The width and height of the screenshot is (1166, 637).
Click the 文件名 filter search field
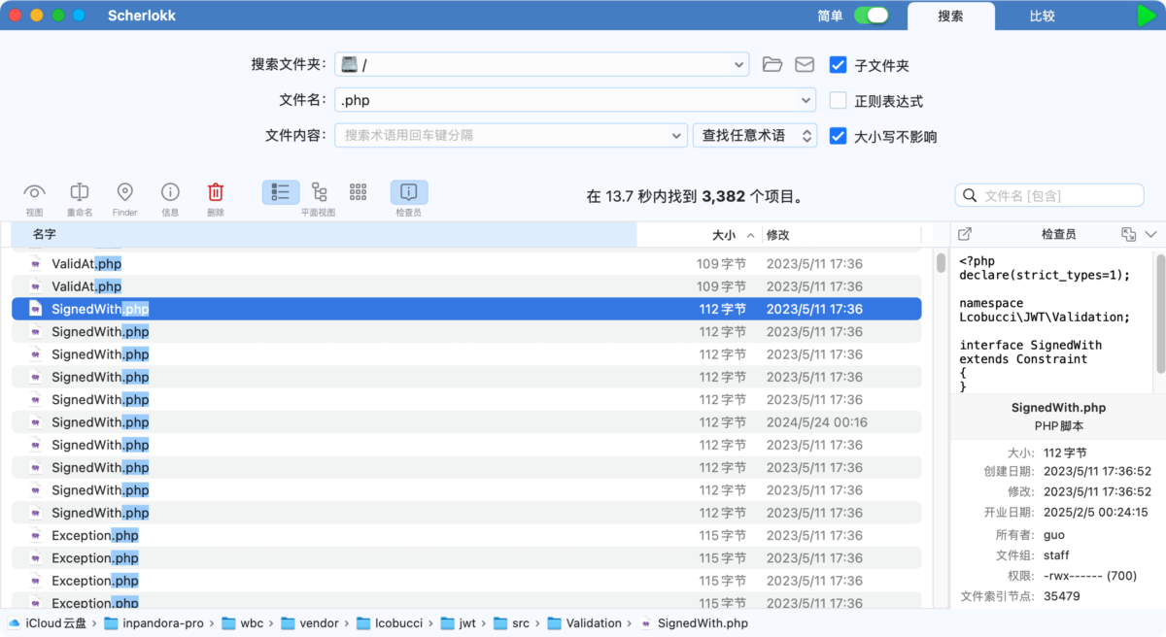pos(1048,195)
